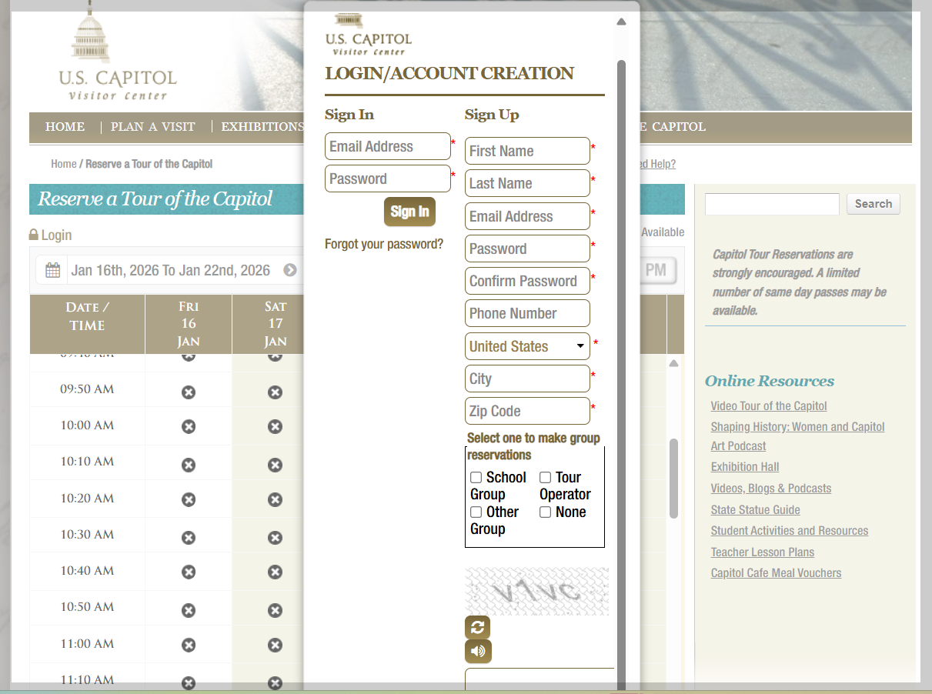This screenshot has height=694, width=932.
Task: Click Sign In Email Address field
Action: [388, 146]
